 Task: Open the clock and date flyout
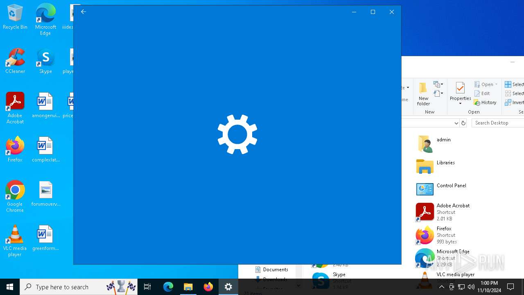[x=489, y=287]
